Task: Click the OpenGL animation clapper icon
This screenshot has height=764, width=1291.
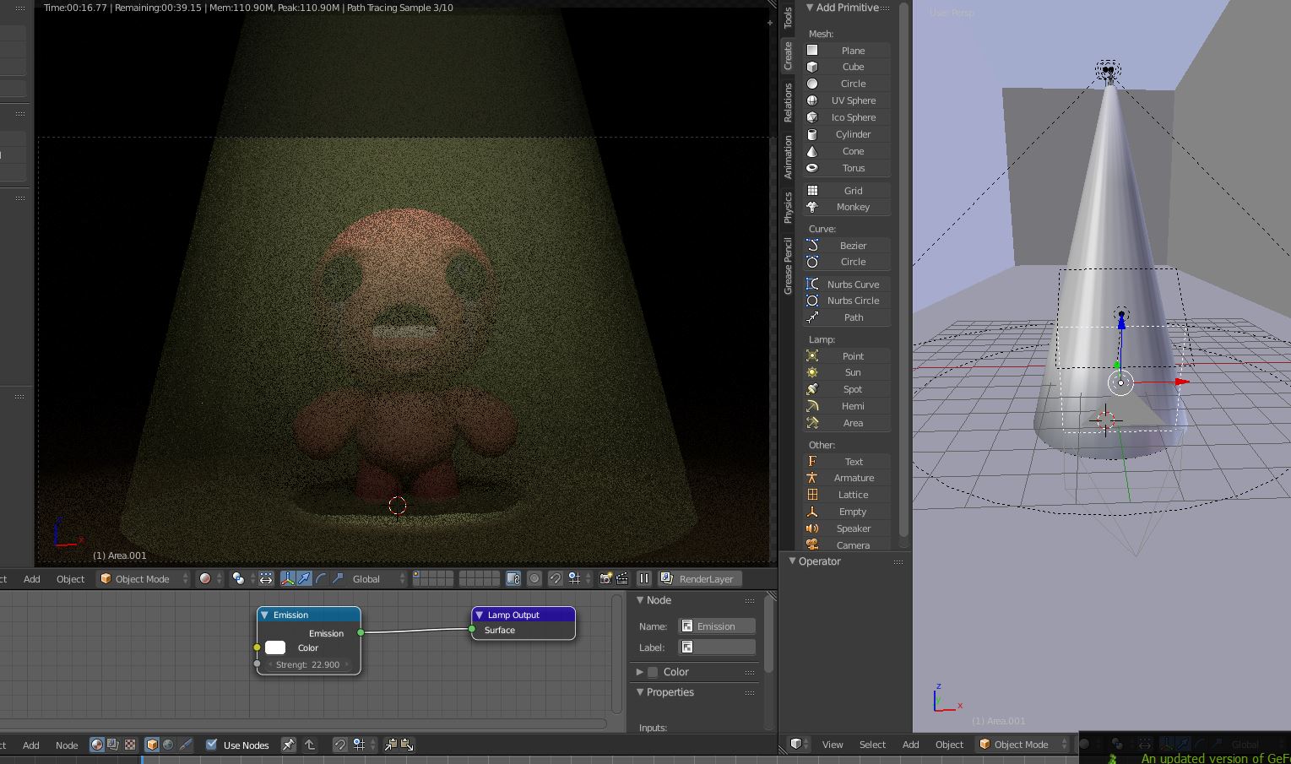Action: pos(622,578)
